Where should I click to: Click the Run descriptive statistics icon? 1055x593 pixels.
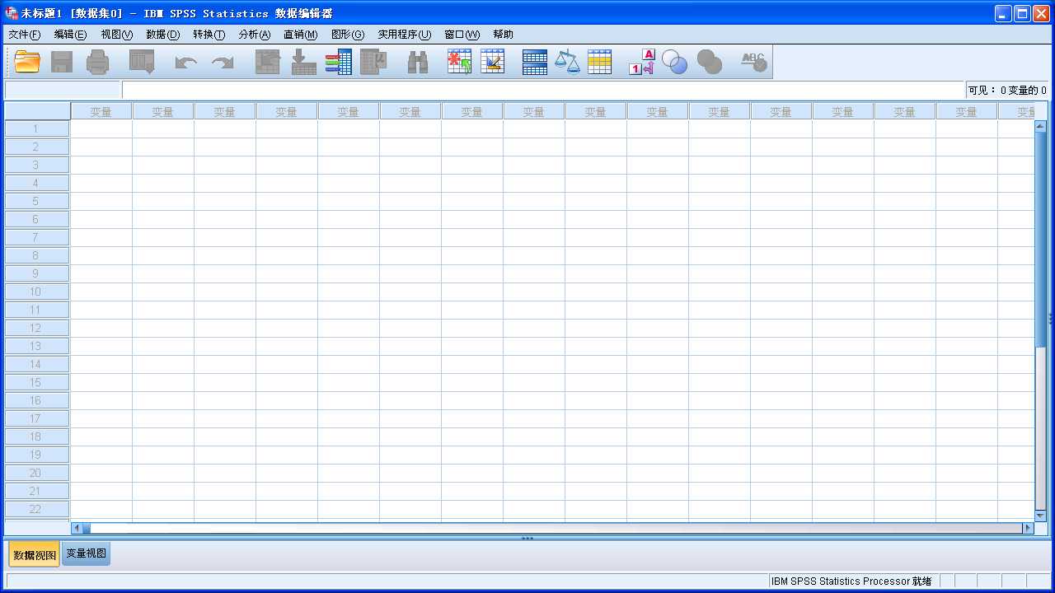click(x=373, y=62)
